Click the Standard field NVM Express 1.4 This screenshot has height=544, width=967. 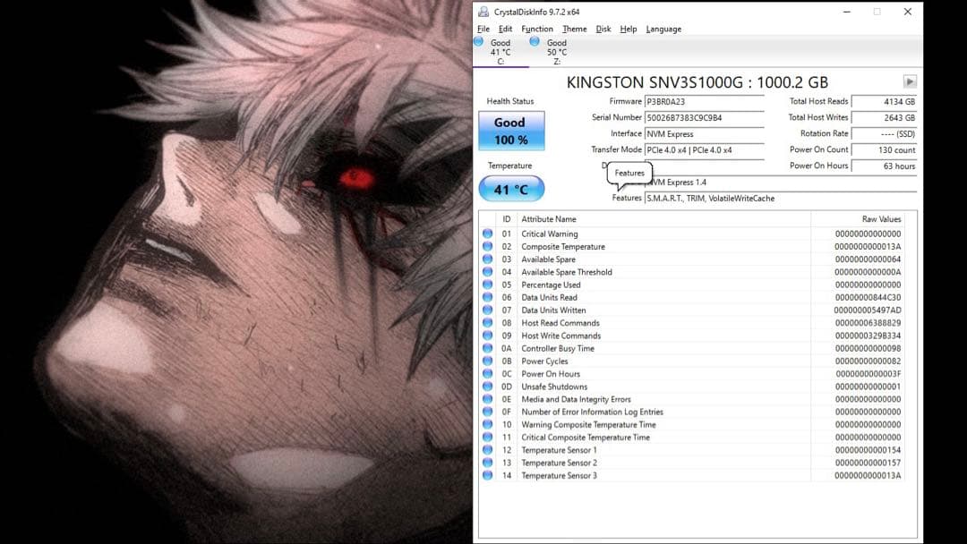tap(780, 183)
